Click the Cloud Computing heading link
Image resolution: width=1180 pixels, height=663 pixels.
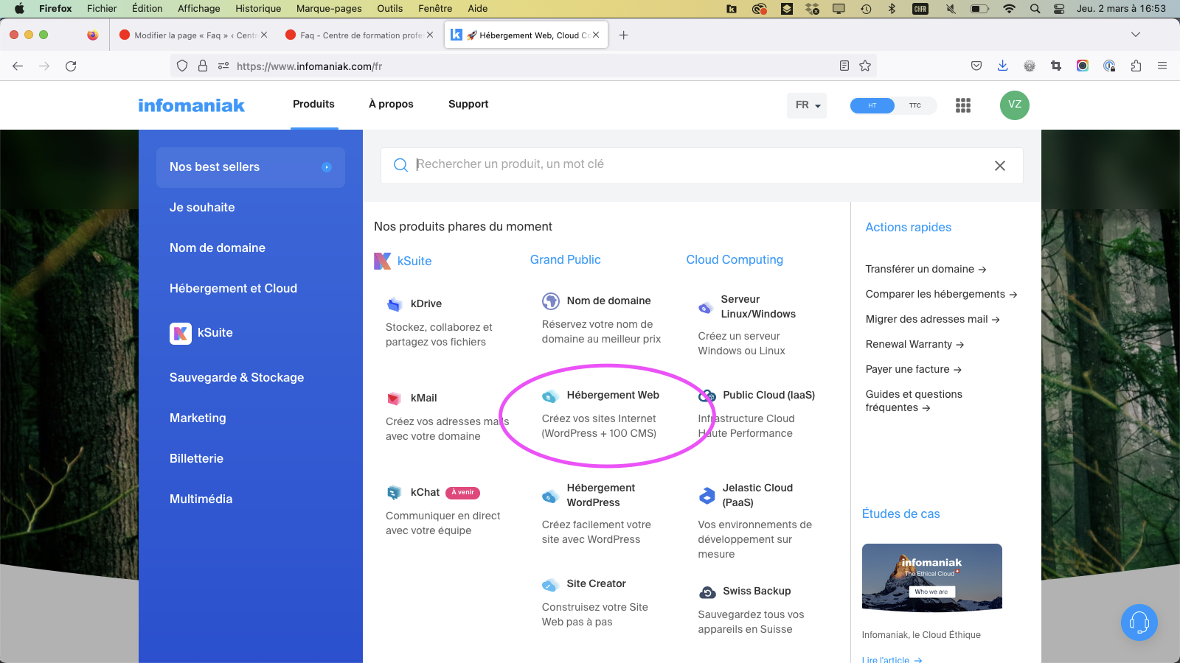coord(735,259)
